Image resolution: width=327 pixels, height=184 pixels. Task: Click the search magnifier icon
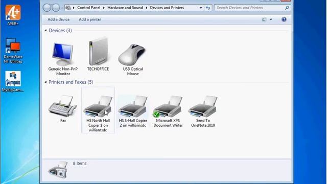click(287, 8)
